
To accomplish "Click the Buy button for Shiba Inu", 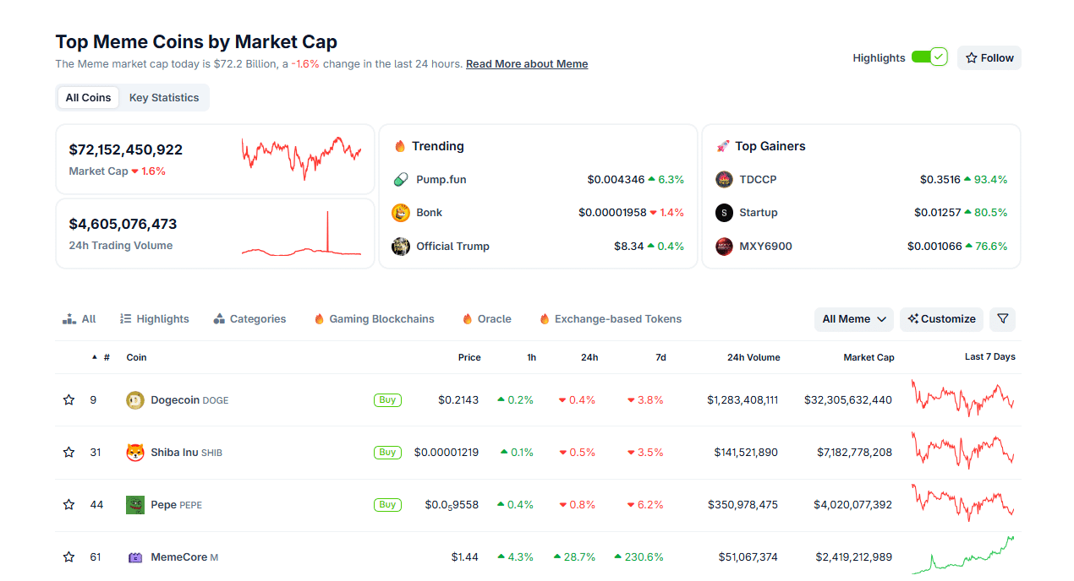I will 387,452.
